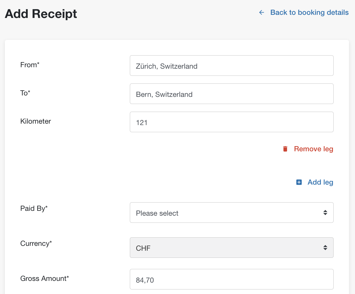The image size is (355, 294).
Task: Click the back arrow icon
Action: [x=261, y=13]
